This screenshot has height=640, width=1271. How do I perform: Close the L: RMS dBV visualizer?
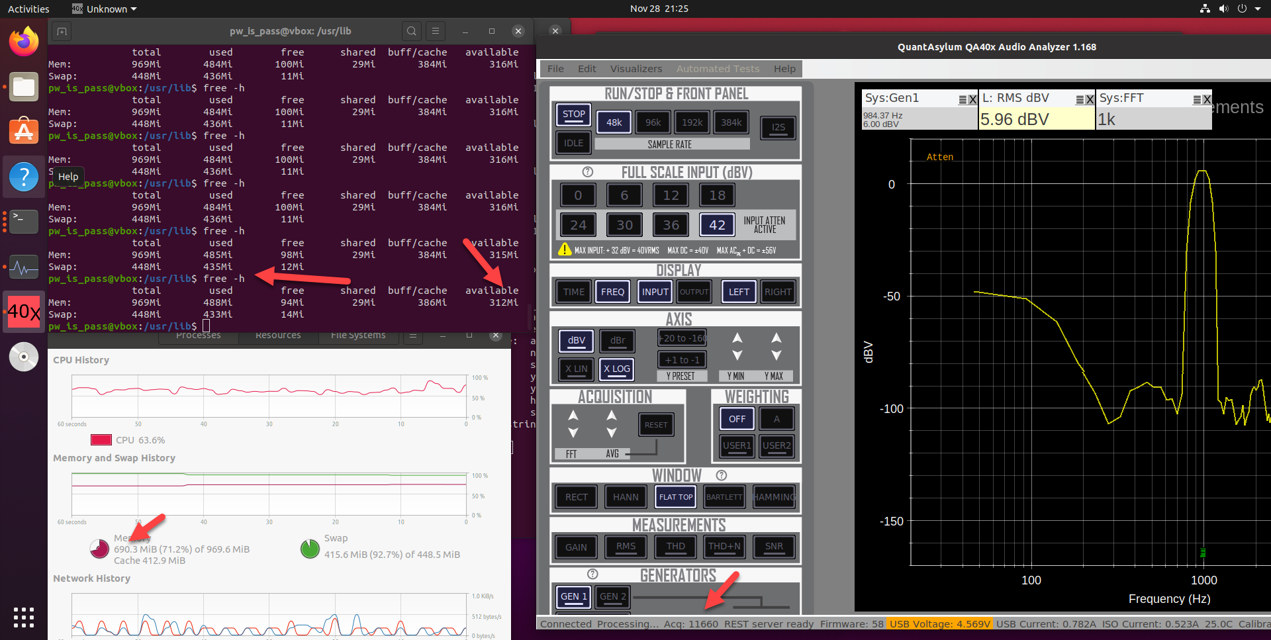1090,100
